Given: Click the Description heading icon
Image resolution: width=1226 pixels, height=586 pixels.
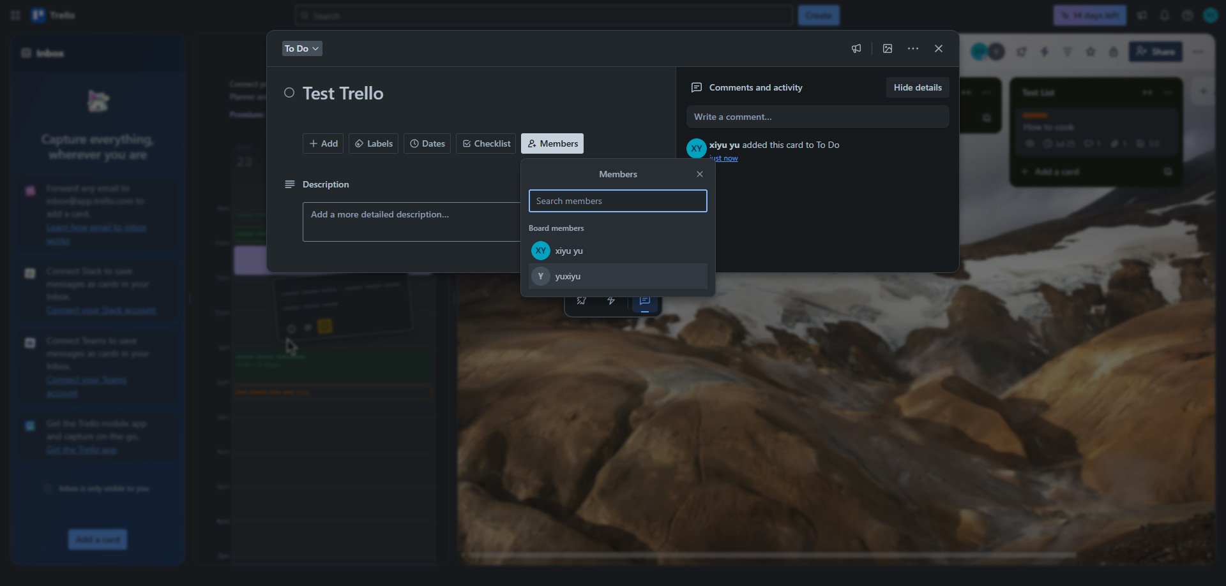Looking at the screenshot, I should coord(289,184).
